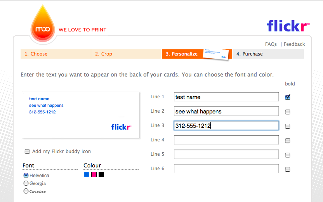This screenshot has height=202, width=323.
Task: Select the blue colour swatch
Action: click(87, 174)
